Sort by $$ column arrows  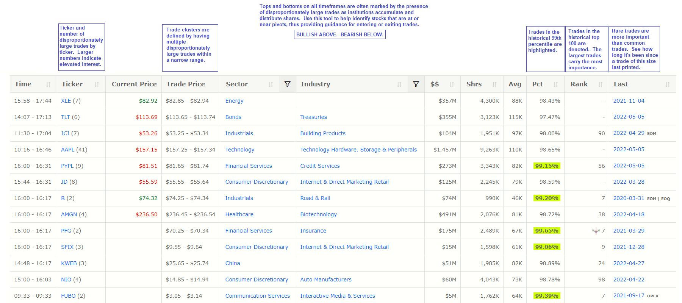pyautogui.click(x=452, y=84)
